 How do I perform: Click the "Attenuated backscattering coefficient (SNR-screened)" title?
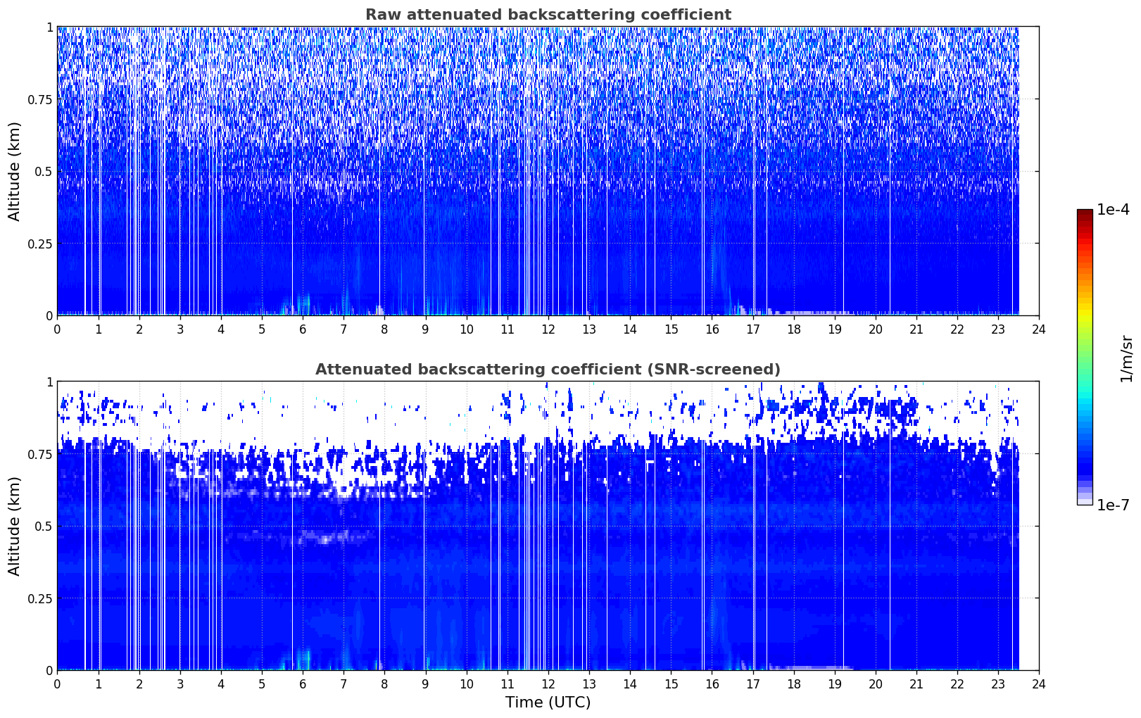[x=548, y=370]
